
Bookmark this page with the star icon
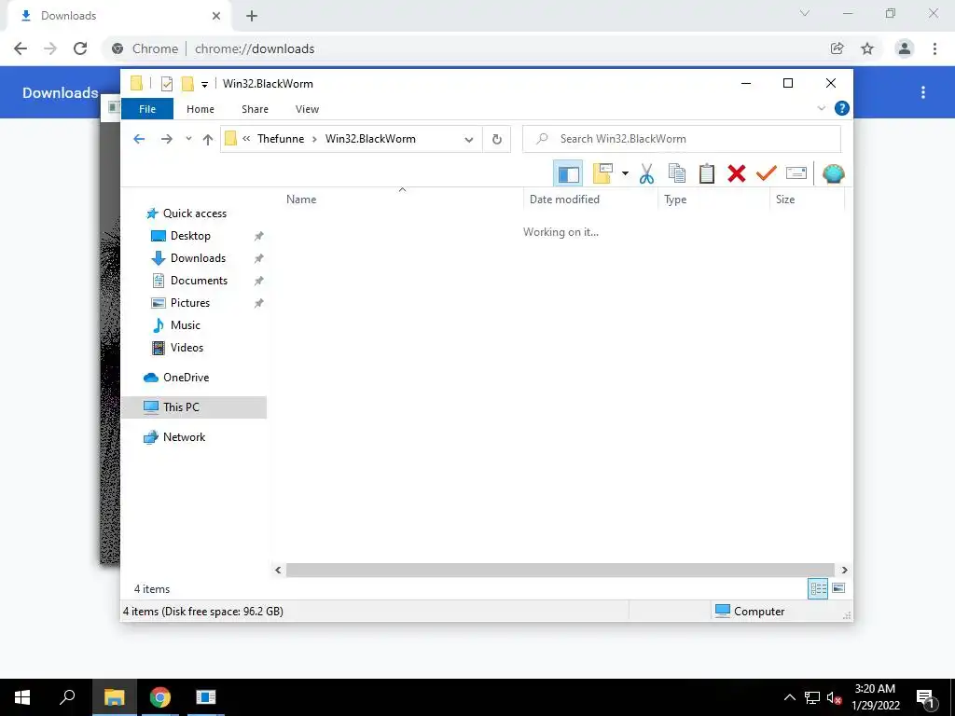coord(867,48)
